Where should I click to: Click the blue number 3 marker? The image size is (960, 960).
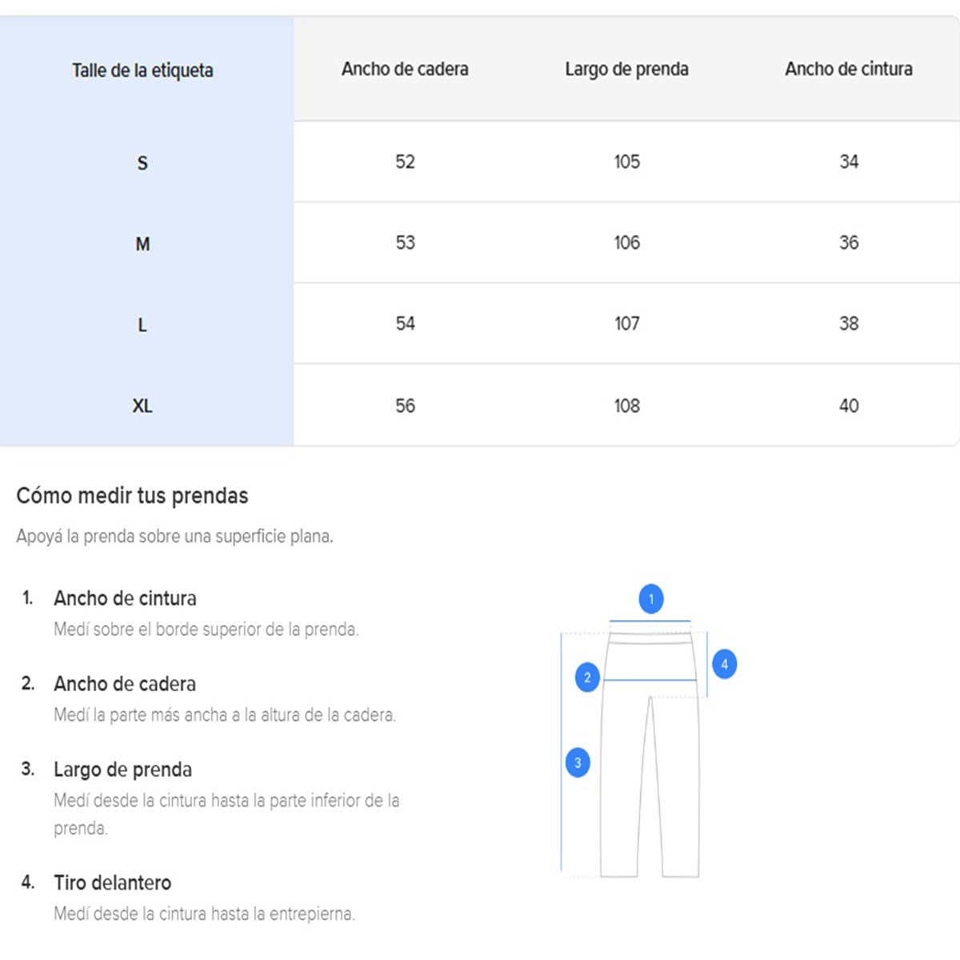(578, 762)
